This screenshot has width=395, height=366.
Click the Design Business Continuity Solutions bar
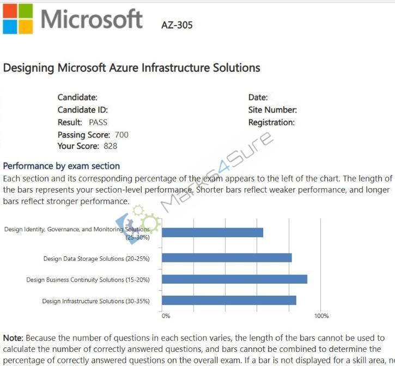click(234, 279)
